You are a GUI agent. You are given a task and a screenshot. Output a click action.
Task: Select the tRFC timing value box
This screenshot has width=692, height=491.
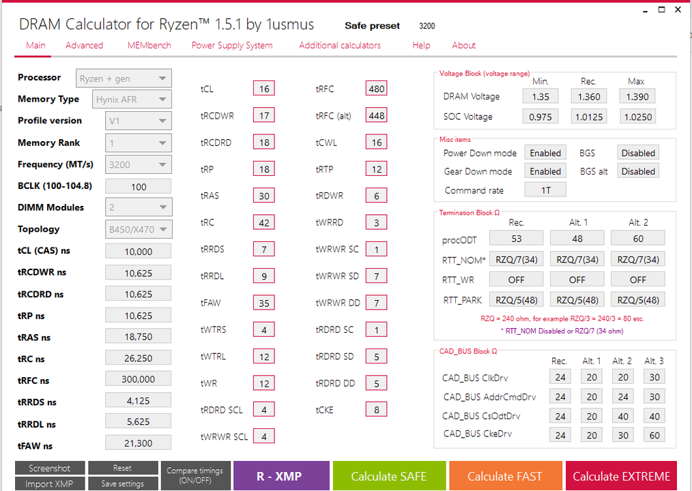(x=377, y=89)
